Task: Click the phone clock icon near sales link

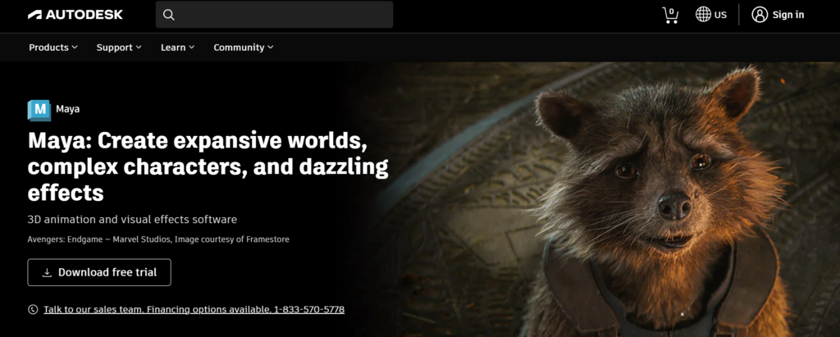Action: (33, 309)
